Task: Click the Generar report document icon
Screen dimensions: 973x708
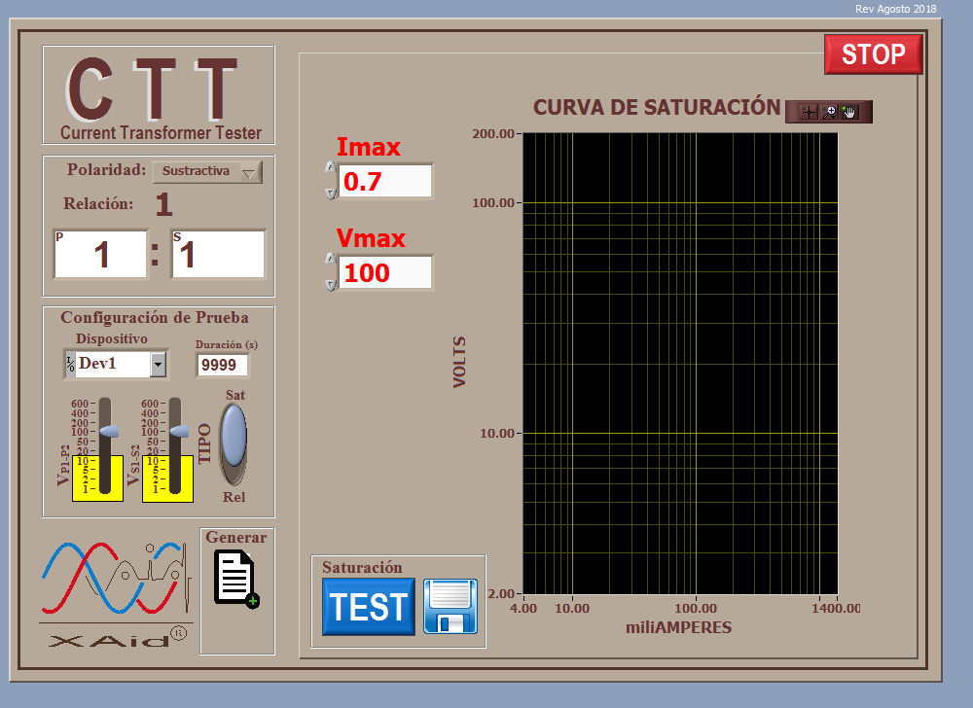Action: pyautogui.click(x=236, y=580)
